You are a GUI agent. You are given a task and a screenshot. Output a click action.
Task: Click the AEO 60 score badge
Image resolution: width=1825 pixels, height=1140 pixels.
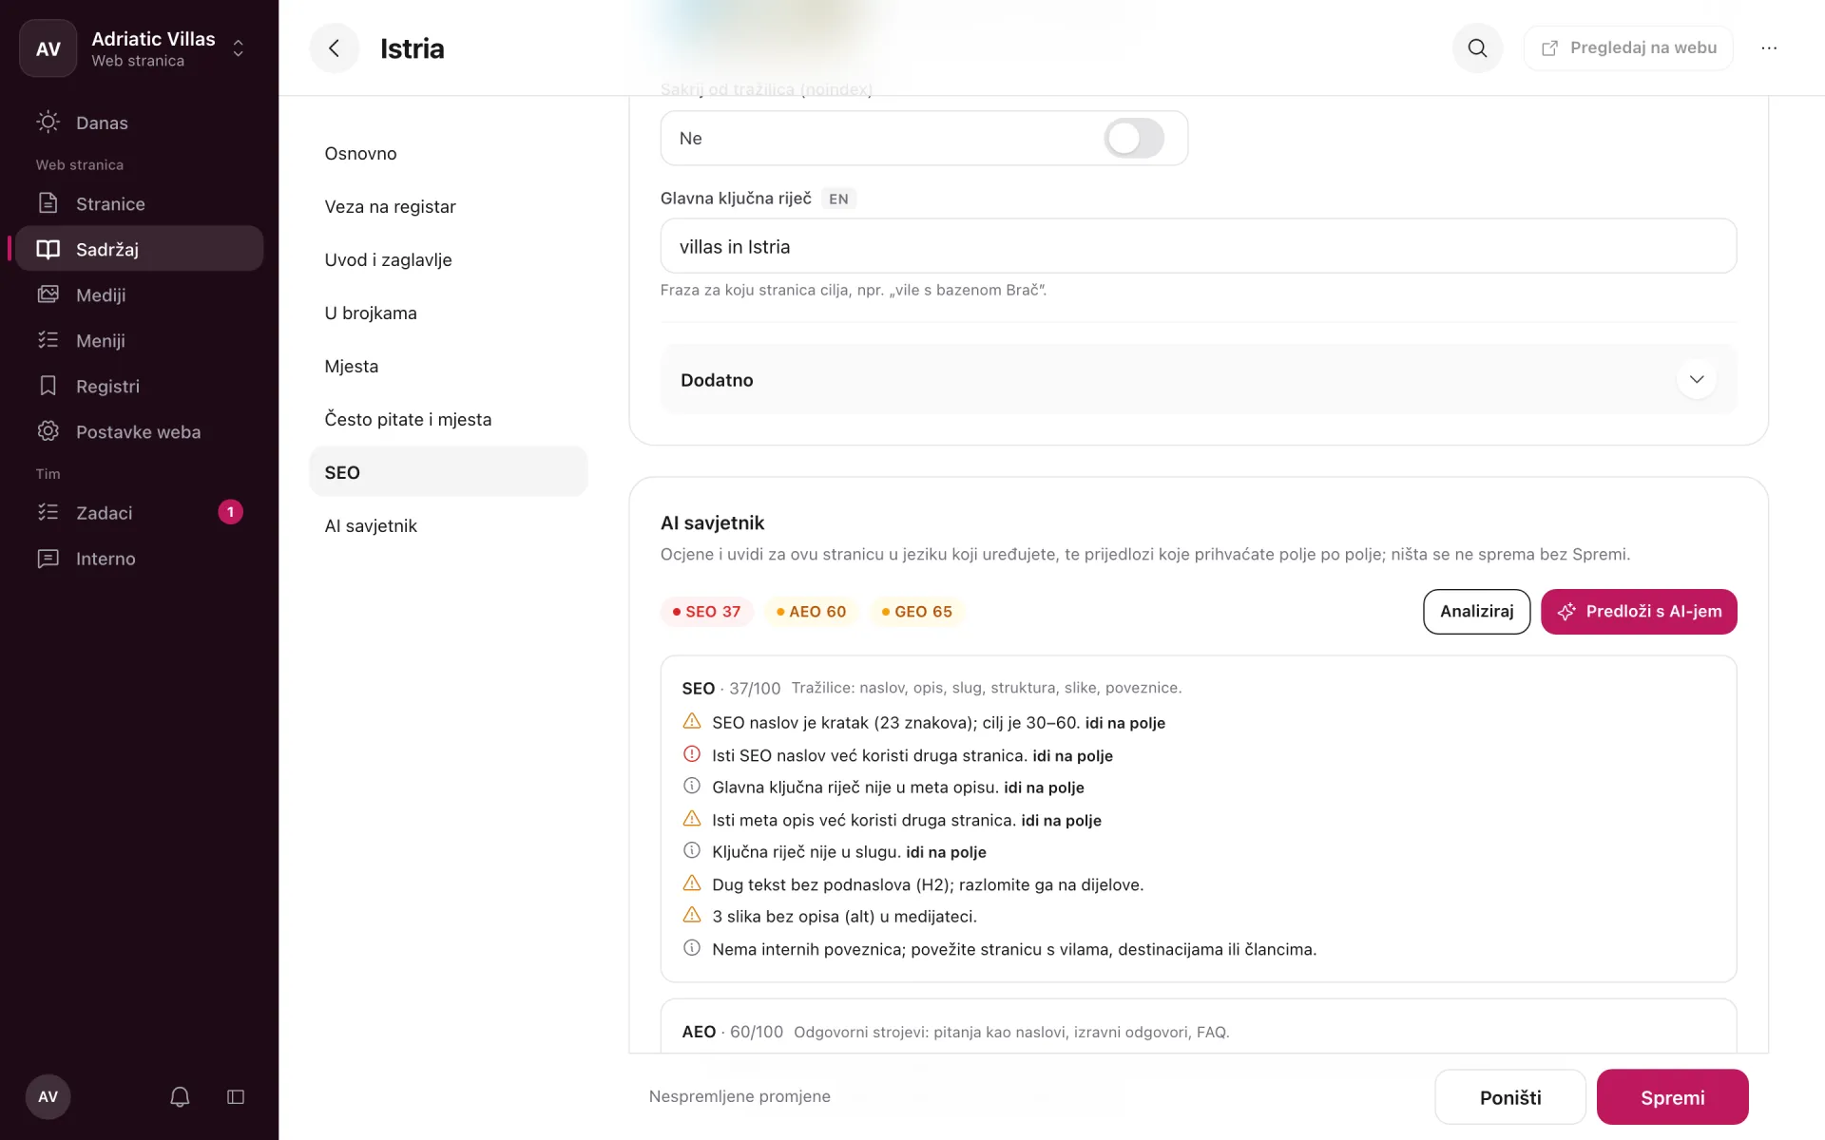coord(812,612)
